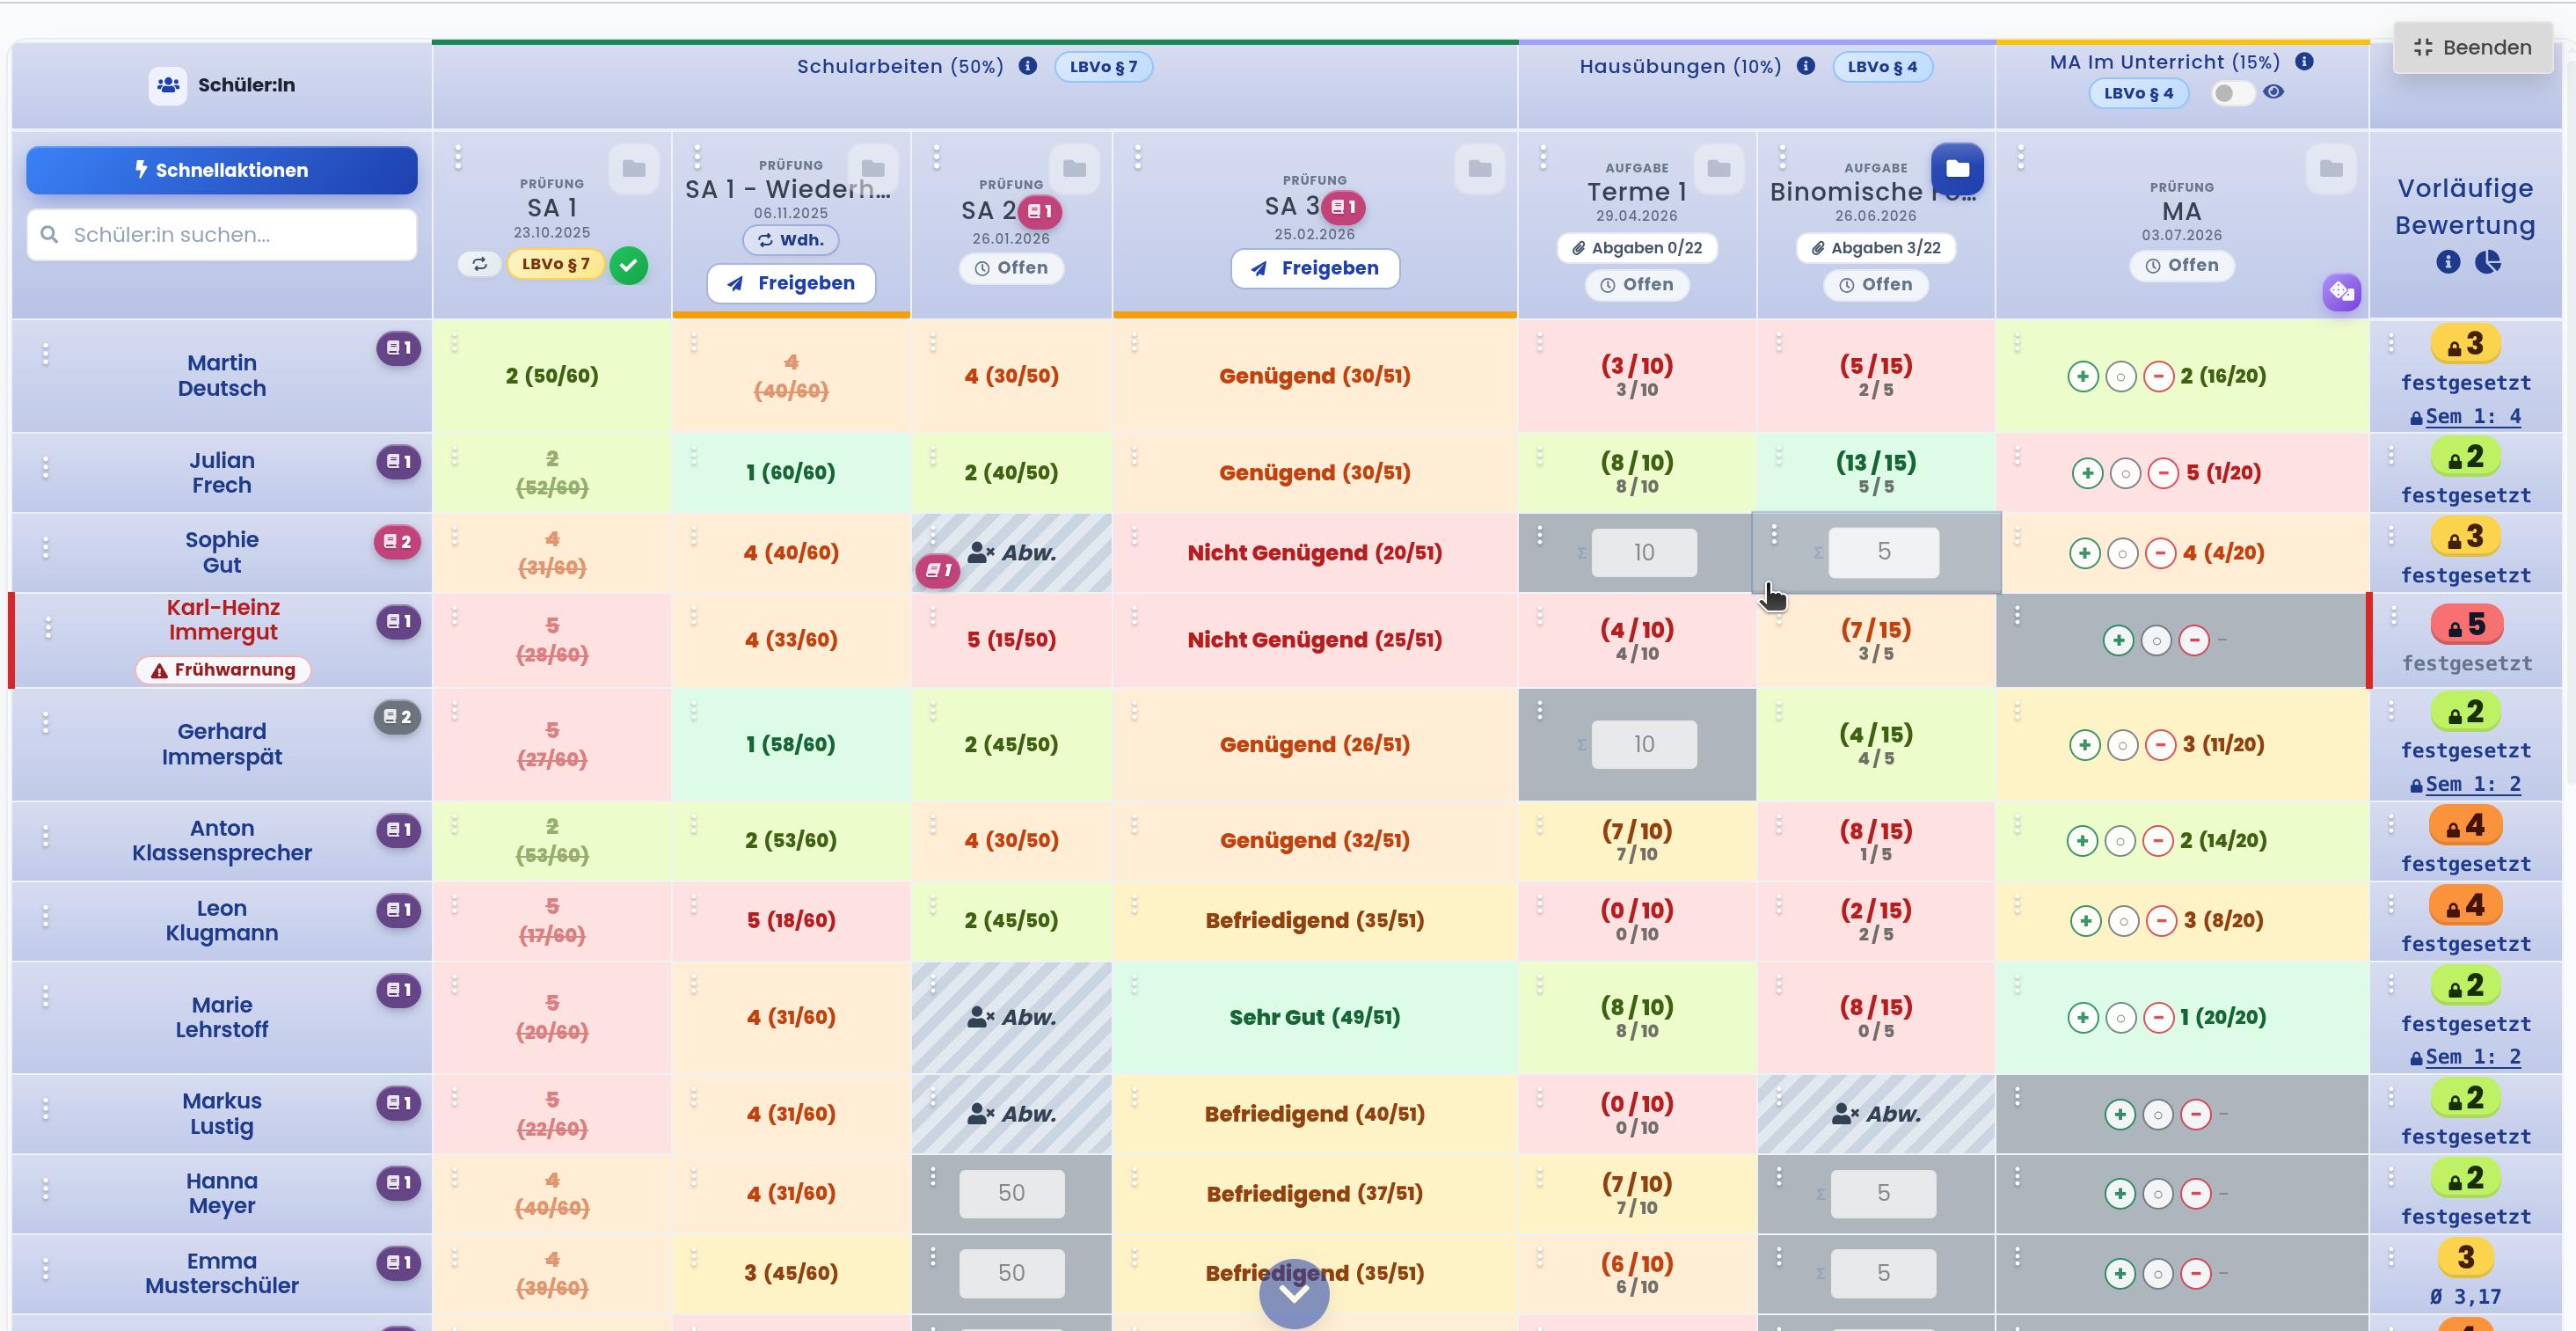Click the repeat icon beside LBVo § 7 under SA 1
Viewport: 2576px width, 1331px height.
[x=480, y=264]
